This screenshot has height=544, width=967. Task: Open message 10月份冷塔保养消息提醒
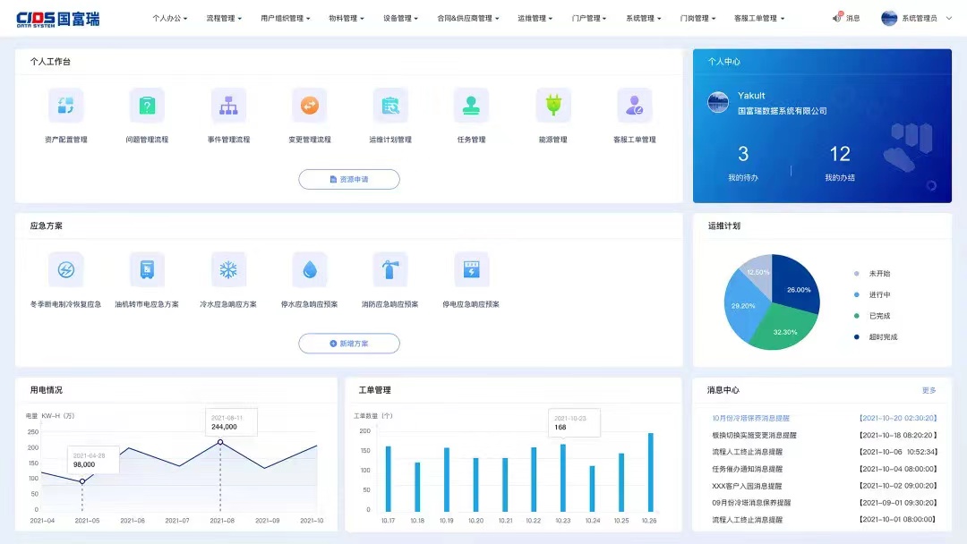[750, 418]
